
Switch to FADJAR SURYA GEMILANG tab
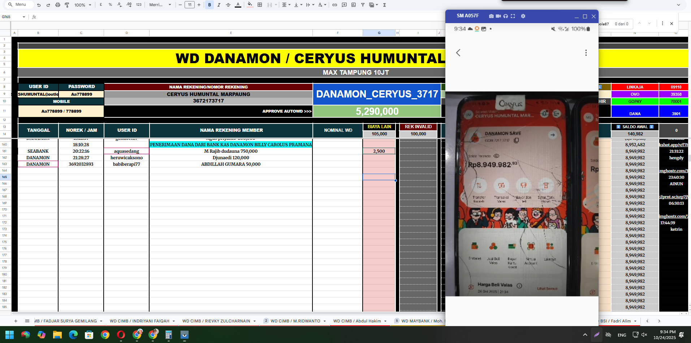click(x=66, y=321)
